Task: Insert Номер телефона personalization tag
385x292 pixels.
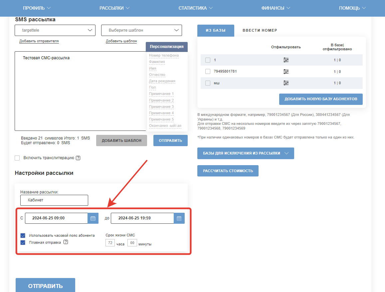Action: pyautogui.click(x=164, y=56)
